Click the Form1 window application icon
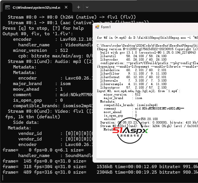Screen dimensions: 198x183 click(x=97, y=27)
